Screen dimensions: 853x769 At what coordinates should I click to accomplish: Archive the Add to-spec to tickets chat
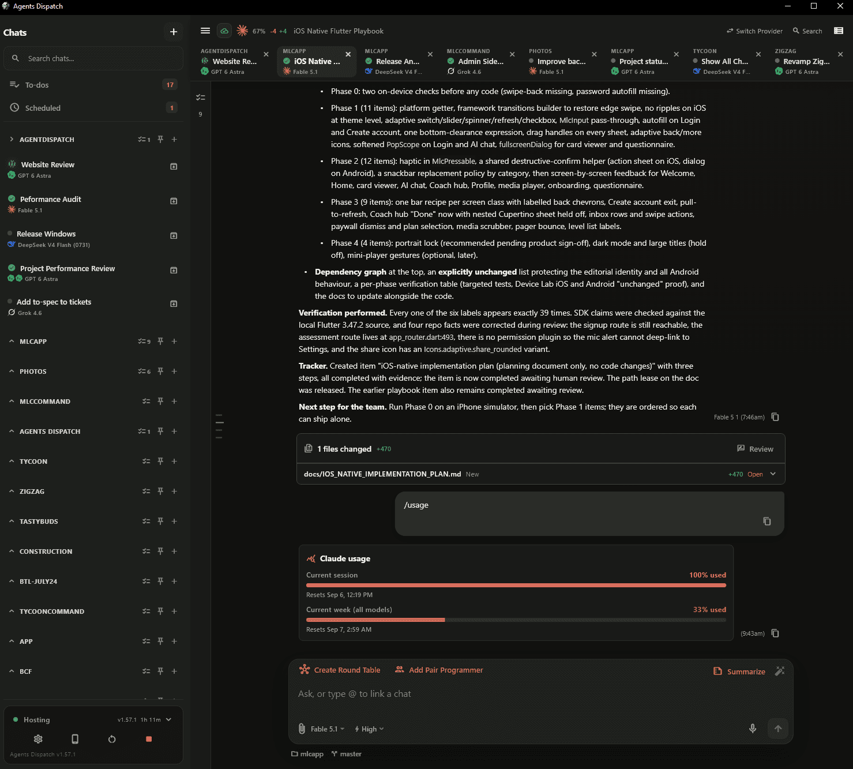click(x=174, y=303)
